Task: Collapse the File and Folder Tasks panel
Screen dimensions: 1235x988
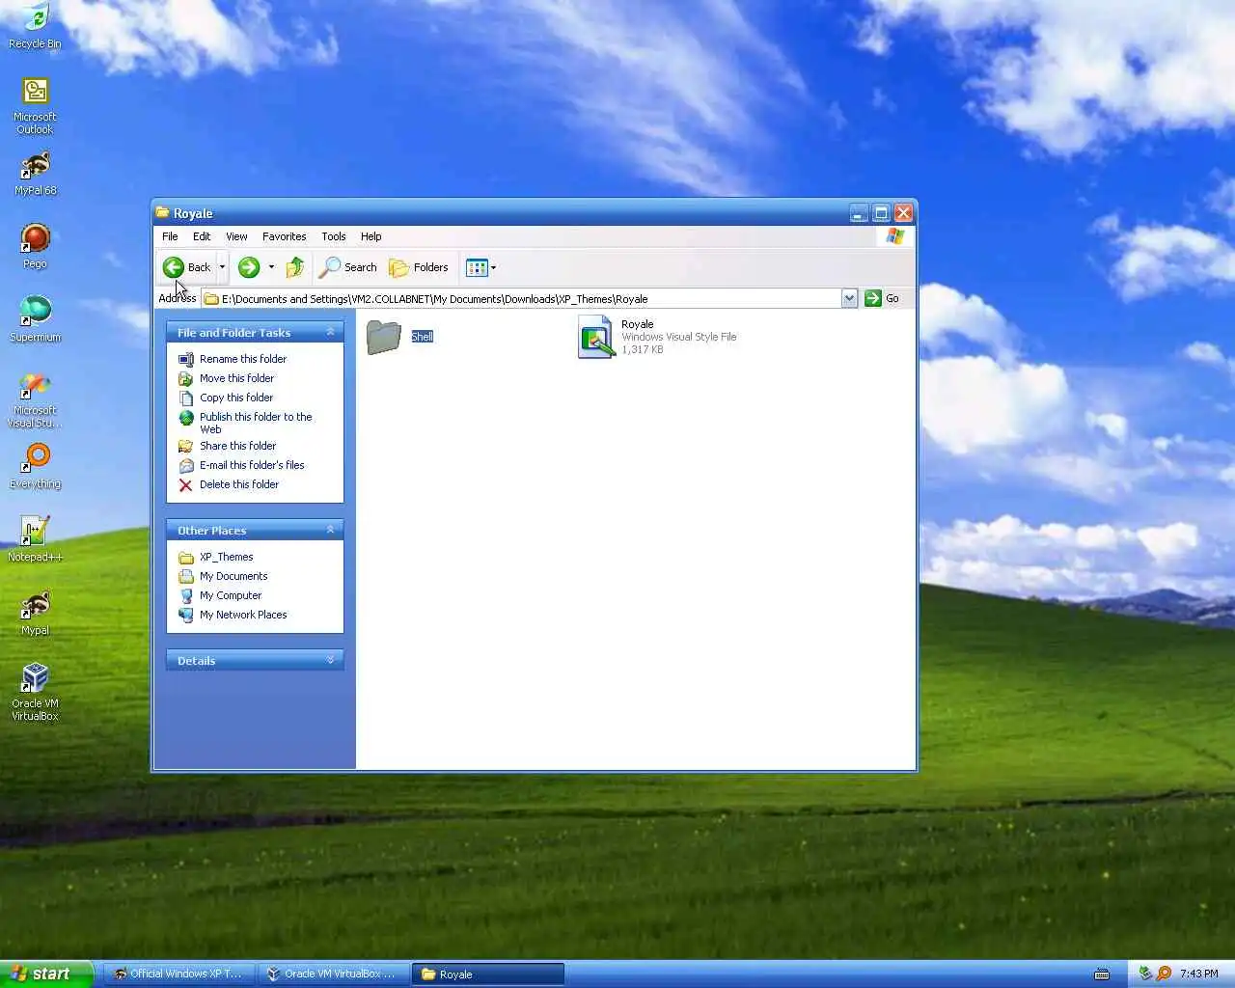Action: pos(330,332)
